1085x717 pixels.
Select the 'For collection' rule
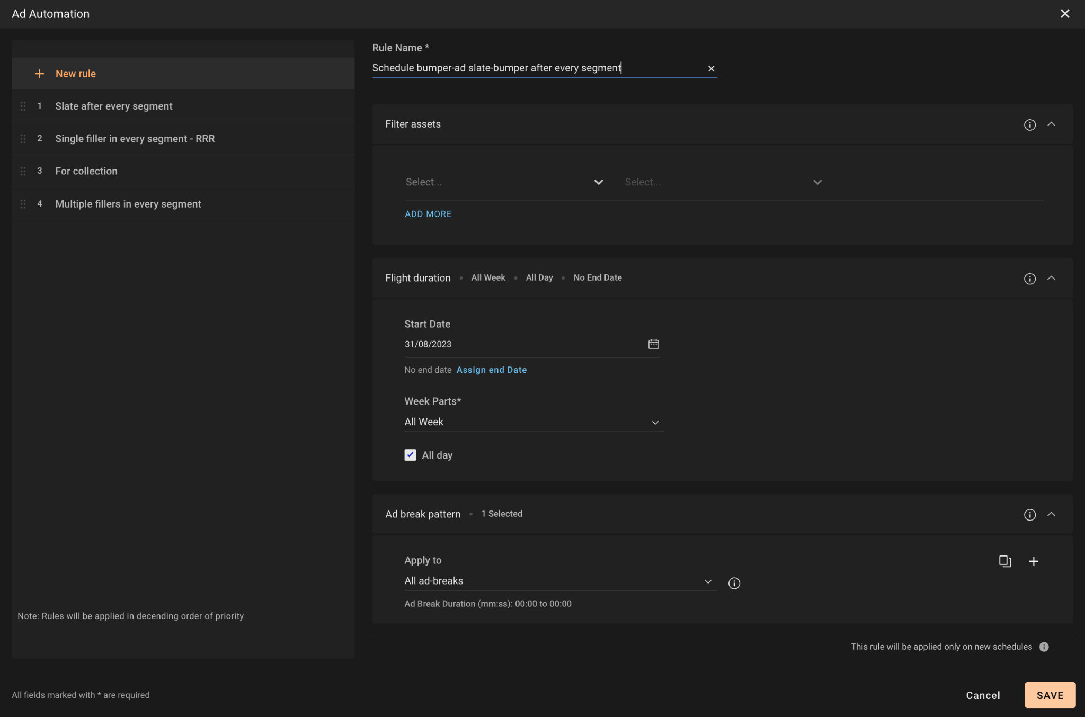coord(86,171)
